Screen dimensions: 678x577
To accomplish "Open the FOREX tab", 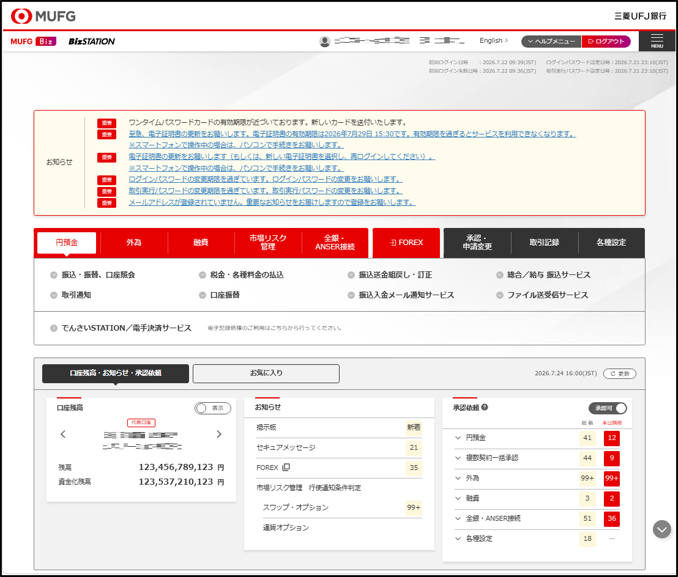I will point(406,243).
